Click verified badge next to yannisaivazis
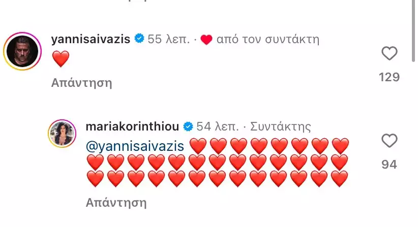418x227 pixels. tap(139, 39)
